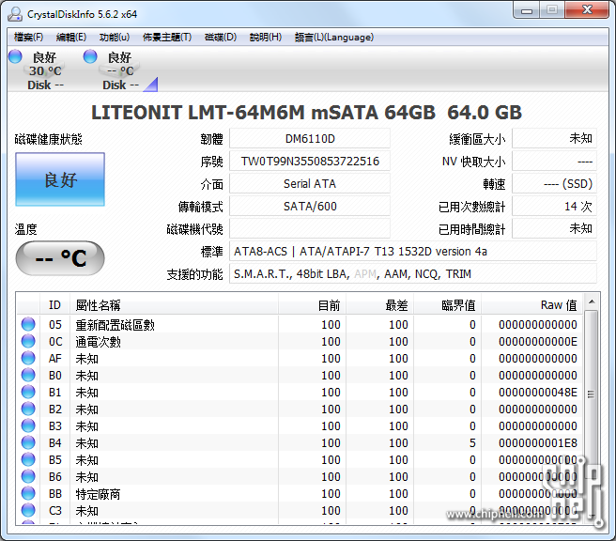
Task: Click threshold value 5 in B4 row
Action: click(472, 442)
